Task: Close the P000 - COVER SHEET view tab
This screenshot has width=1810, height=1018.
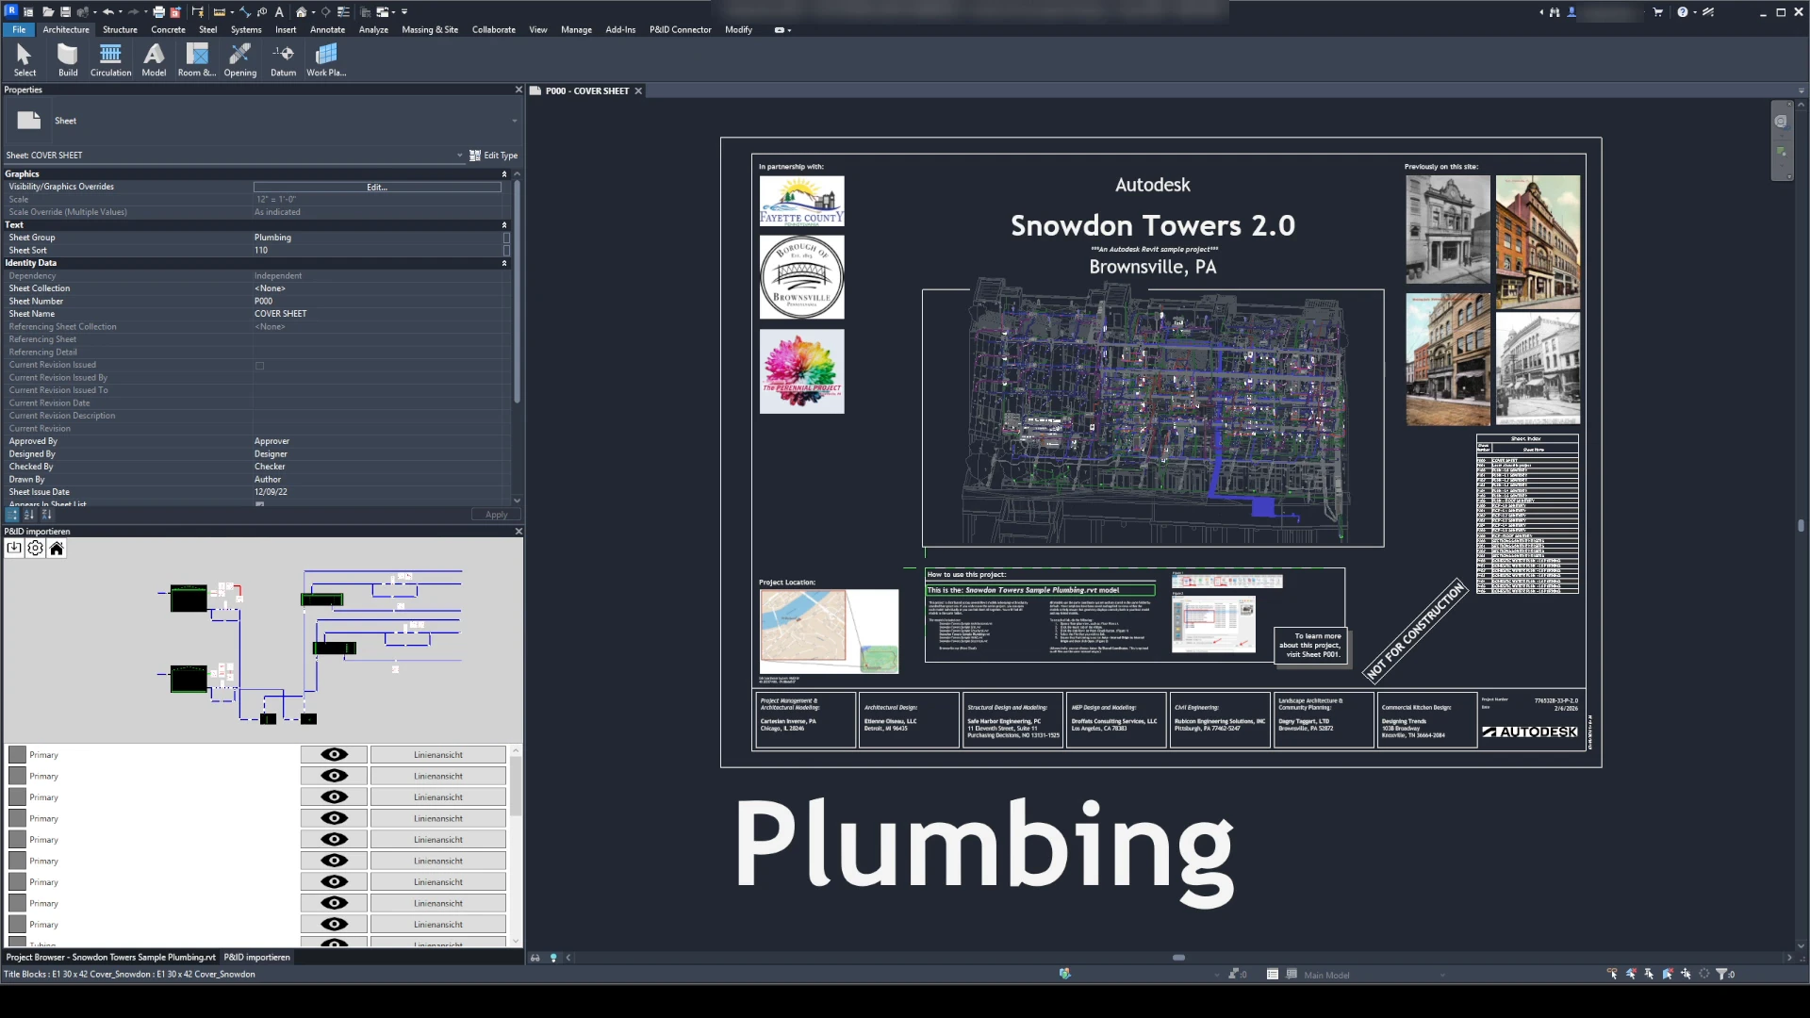Action: pos(638,91)
